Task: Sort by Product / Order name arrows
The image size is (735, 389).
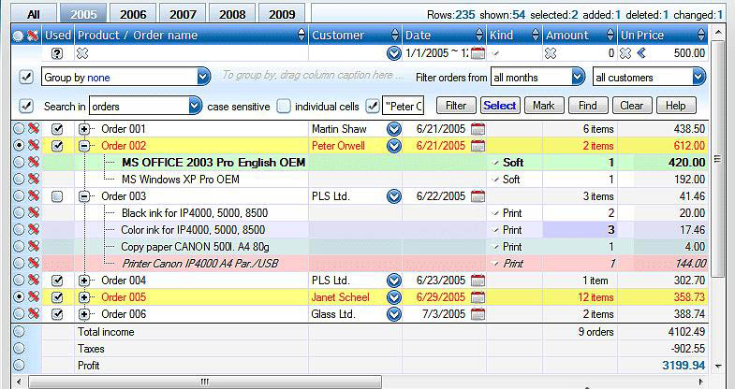Action: click(301, 36)
